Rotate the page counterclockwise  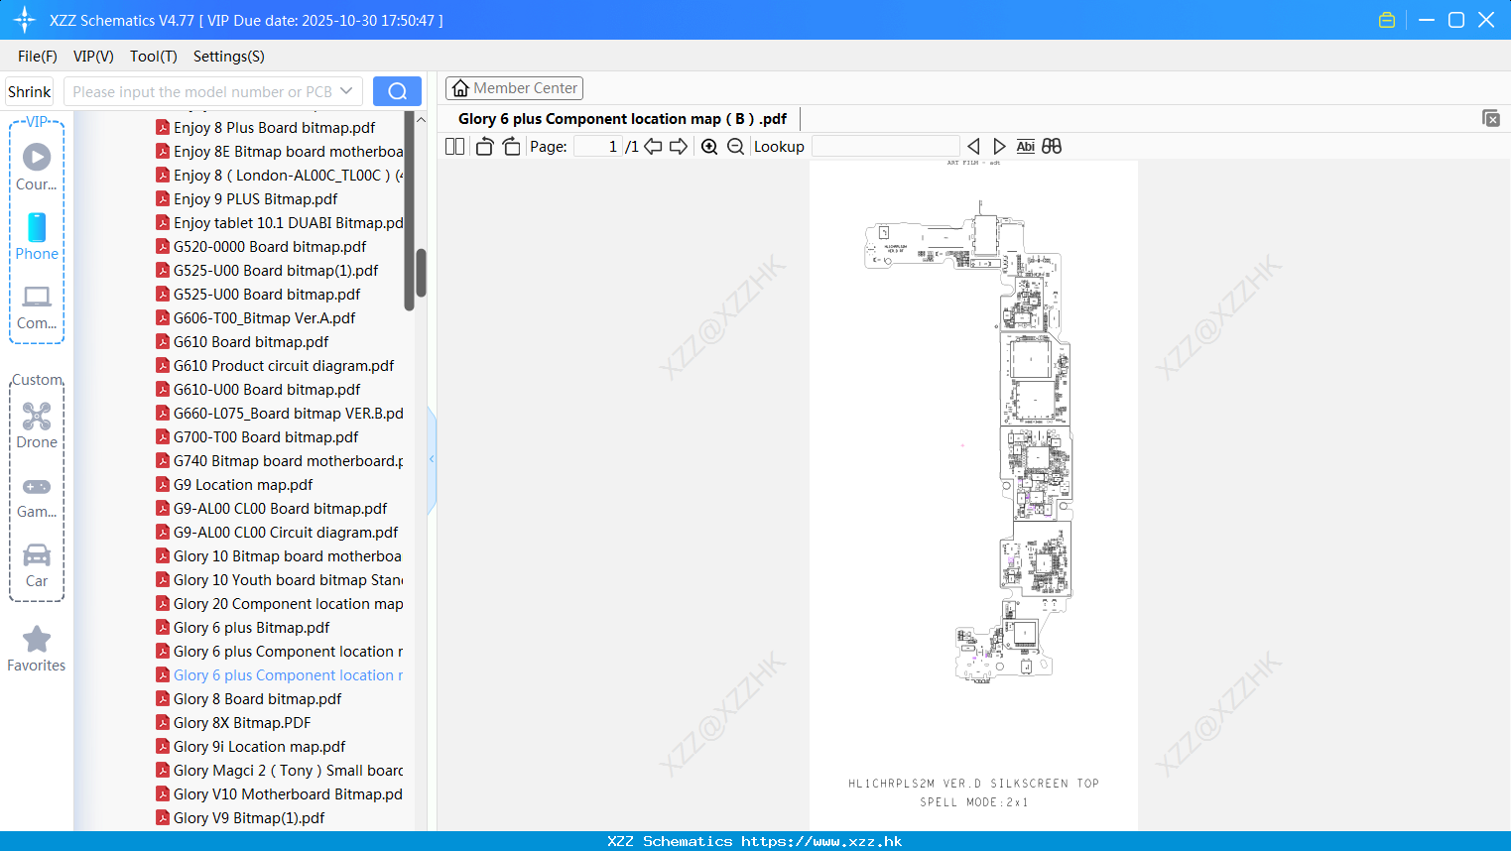(484, 146)
